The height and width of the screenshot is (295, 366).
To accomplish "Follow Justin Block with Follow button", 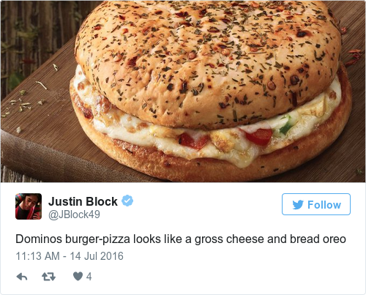I will (316, 204).
